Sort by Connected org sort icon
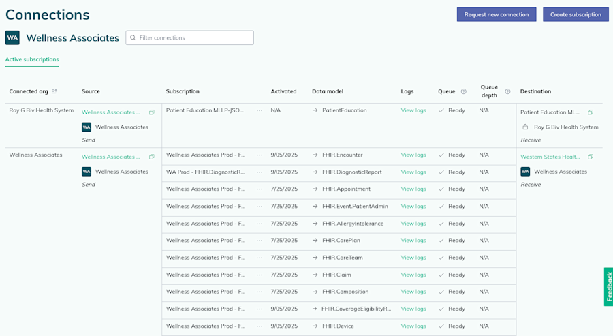This screenshot has width=613, height=336. click(54, 91)
